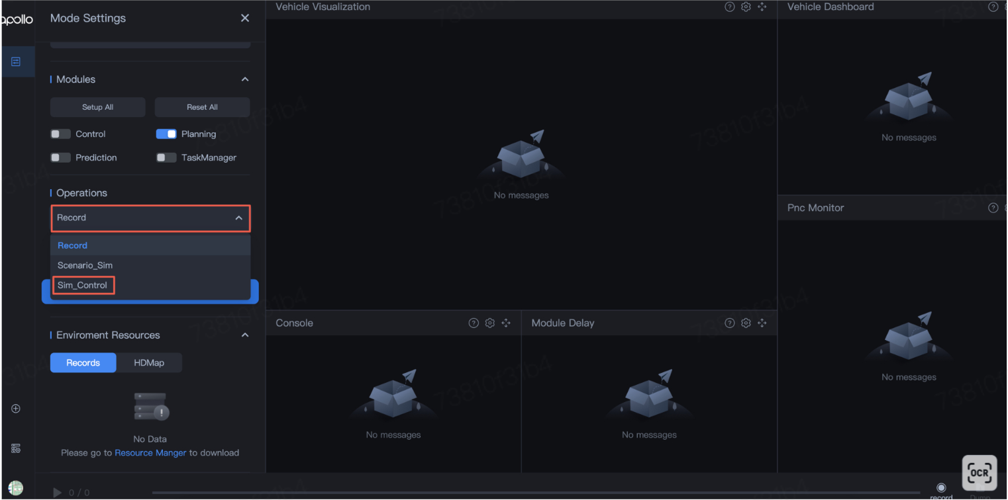Viewport: 1008px width, 500px height.
Task: Click the add panel plus icon in sidebar
Action: [16, 409]
